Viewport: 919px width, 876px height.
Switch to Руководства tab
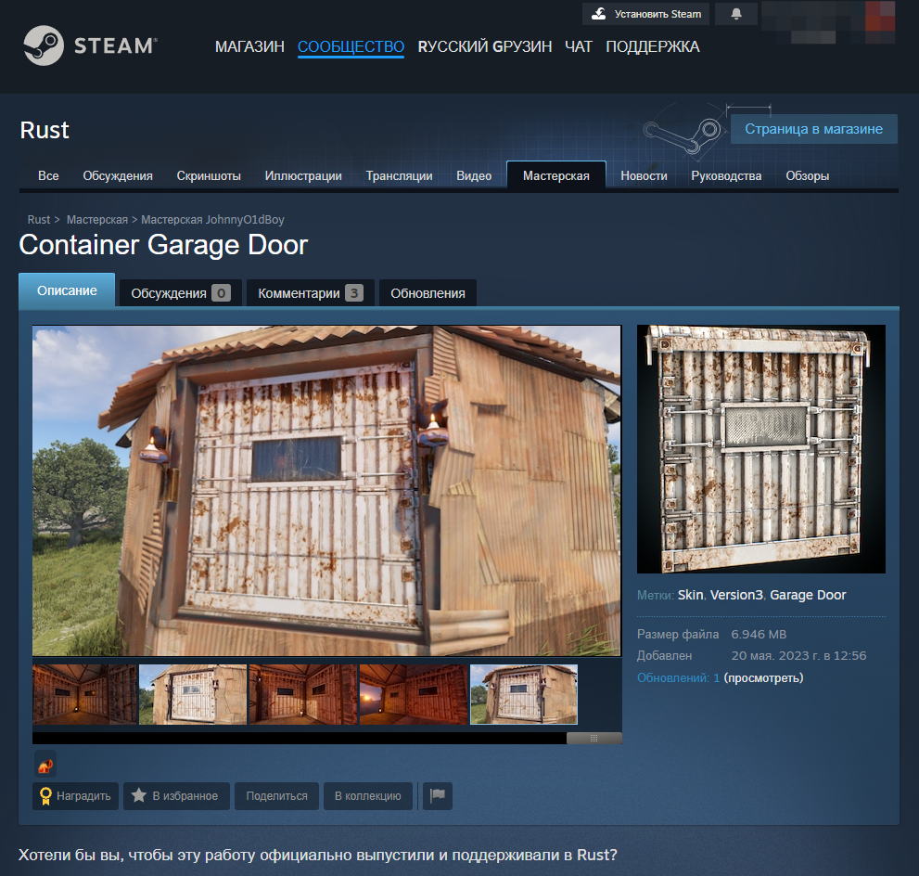[726, 176]
